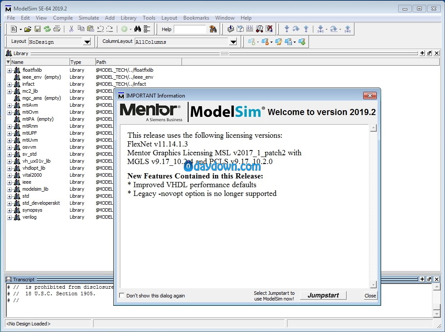The image size is (445, 332).
Task: Open the Simulate menu
Action: pyautogui.click(x=88, y=18)
